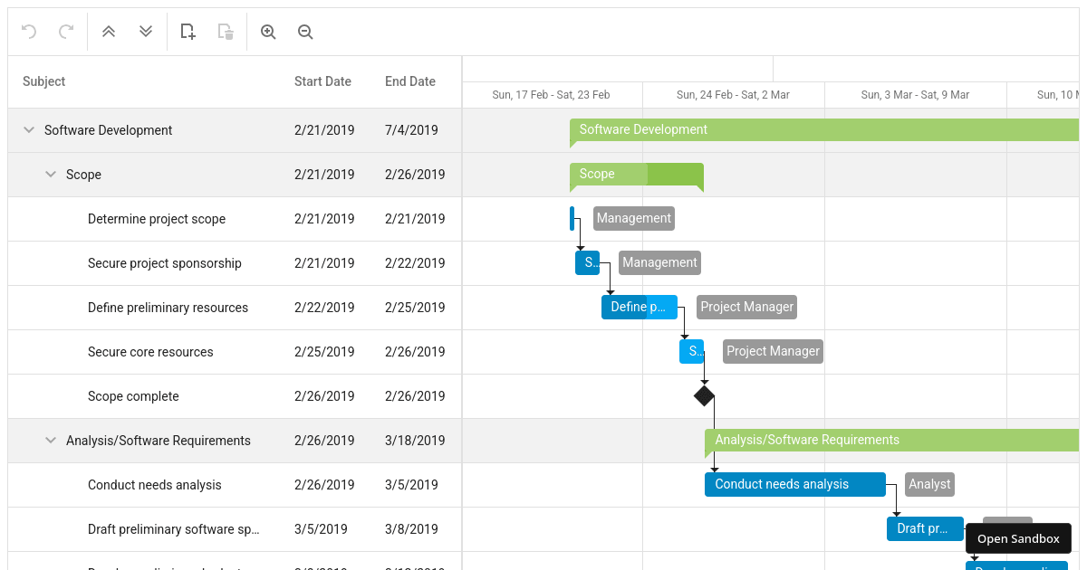This screenshot has height=570, width=1087.
Task: Select the Subject column header
Action: [x=43, y=81]
